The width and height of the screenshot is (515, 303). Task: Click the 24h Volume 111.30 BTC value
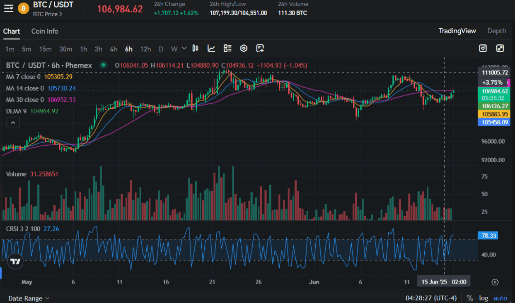pos(293,13)
